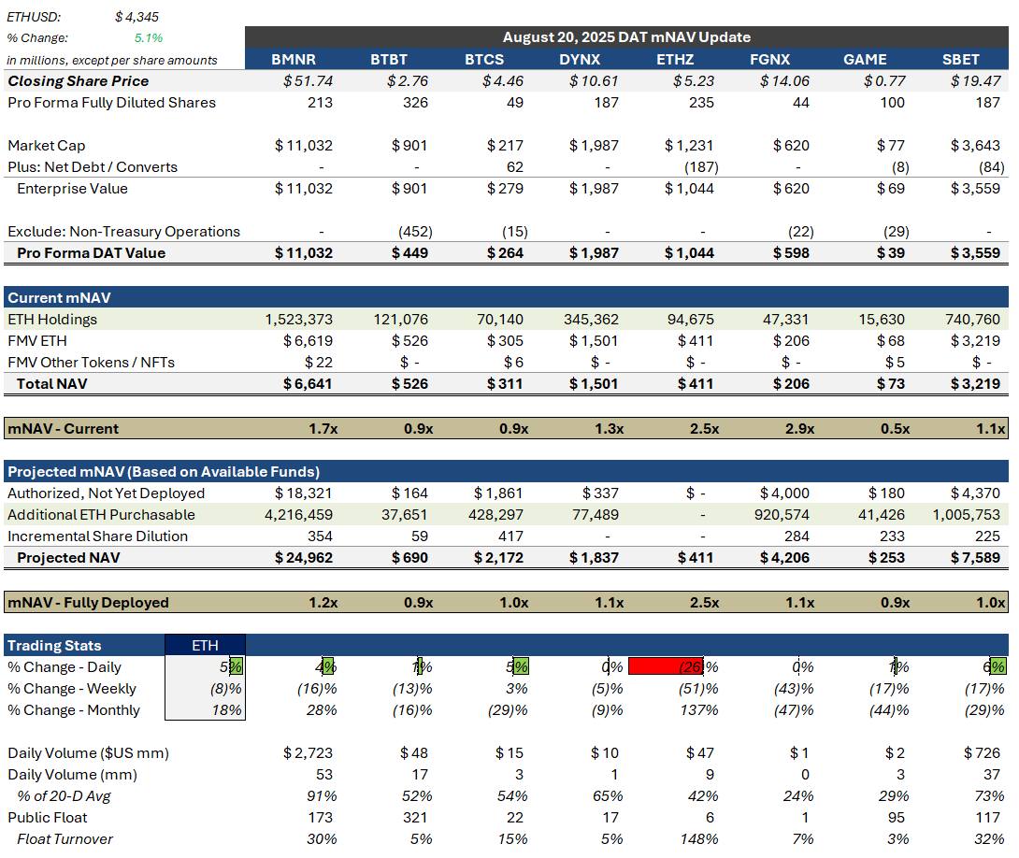Select the BMNR column header
This screenshot has height=858, width=1019.
point(294,60)
